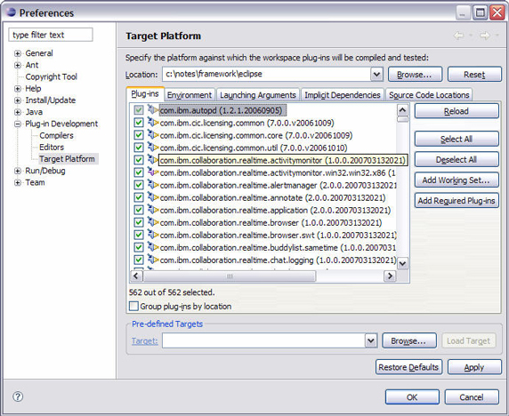Click Browse next to Location field
The width and height of the screenshot is (509, 416).
415,75
